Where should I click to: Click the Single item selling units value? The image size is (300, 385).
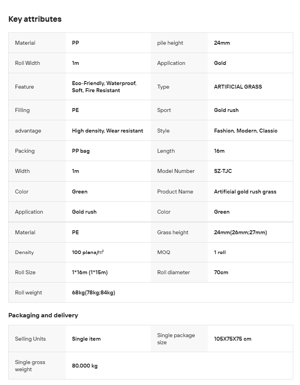86,339
